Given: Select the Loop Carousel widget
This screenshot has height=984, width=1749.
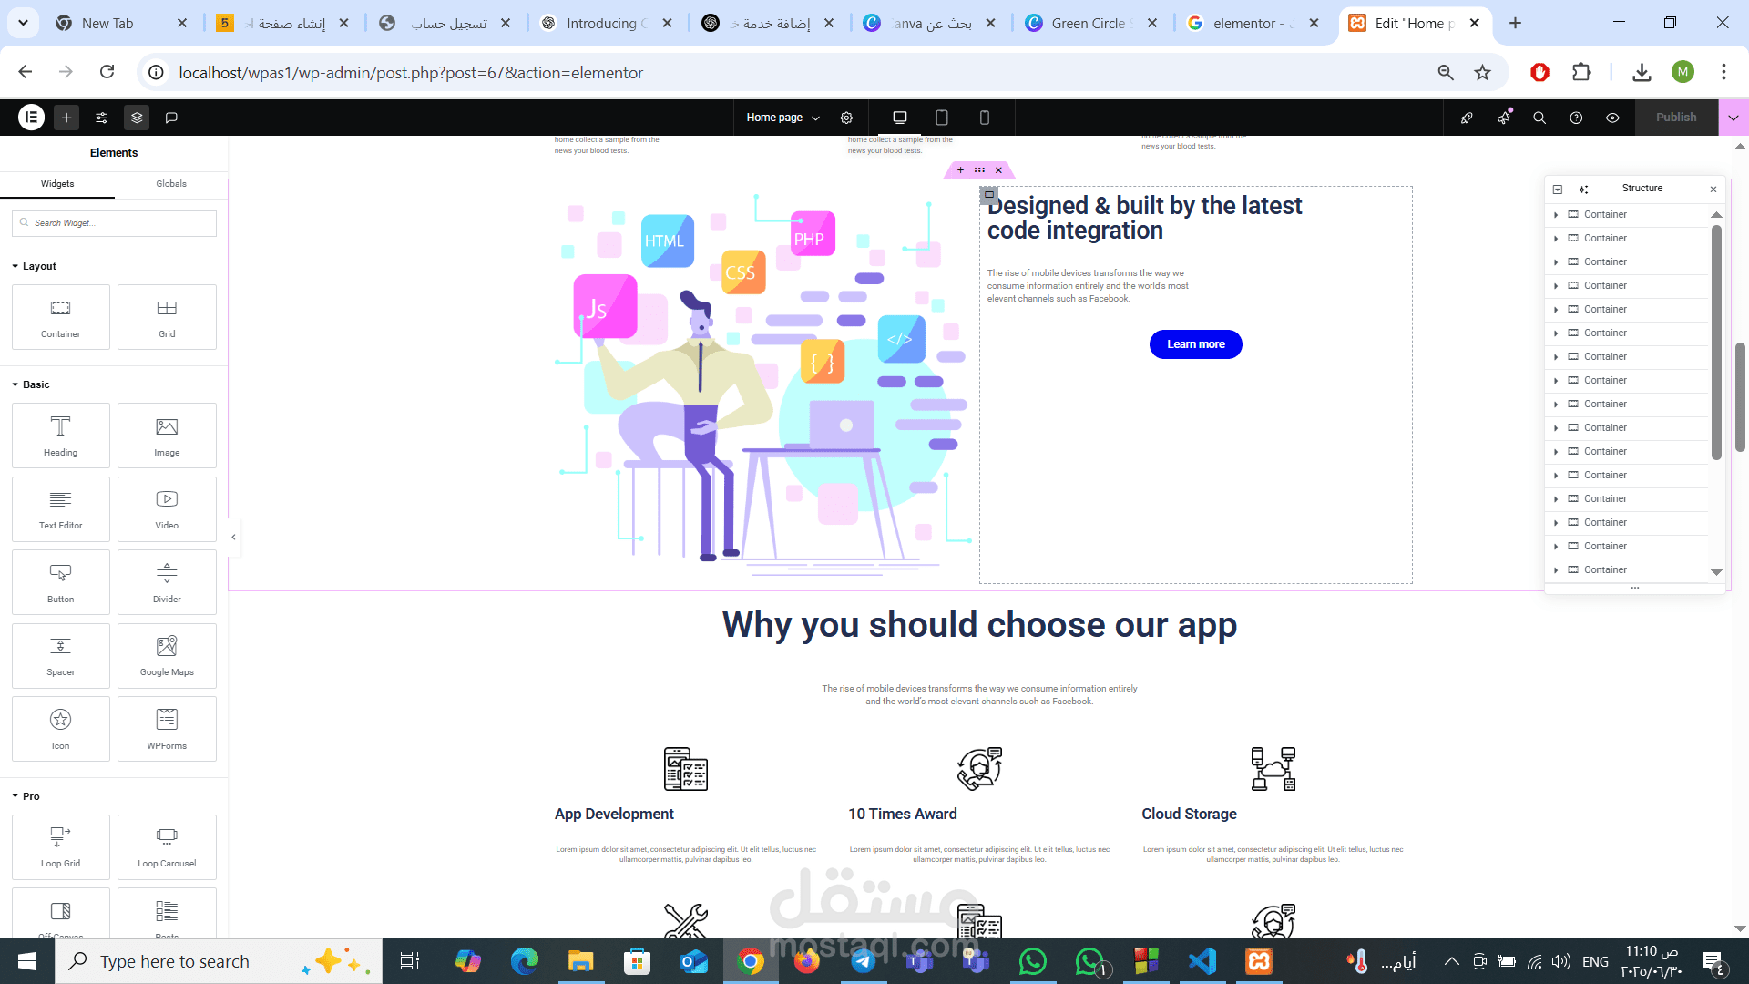Looking at the screenshot, I should (x=167, y=847).
